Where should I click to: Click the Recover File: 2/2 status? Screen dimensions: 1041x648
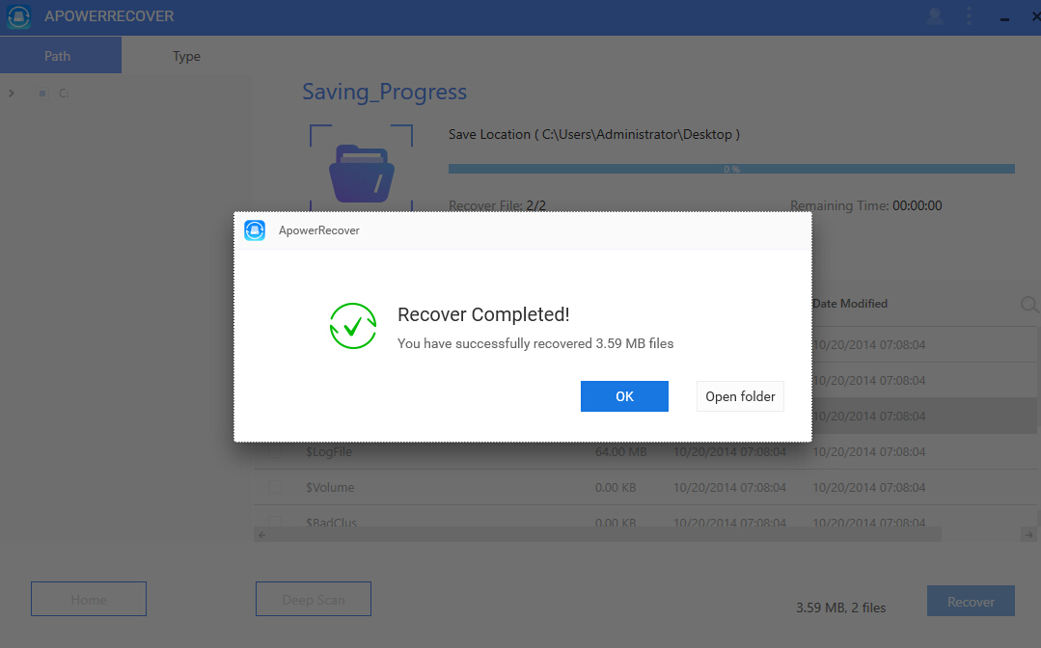click(497, 205)
